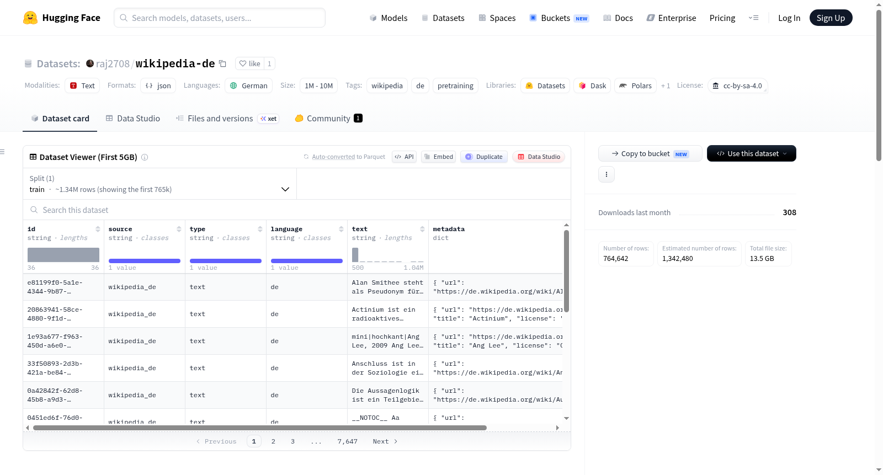Viewport: 883px width, 475px height.
Task: Click the Copy to bucket button
Action: coord(650,153)
